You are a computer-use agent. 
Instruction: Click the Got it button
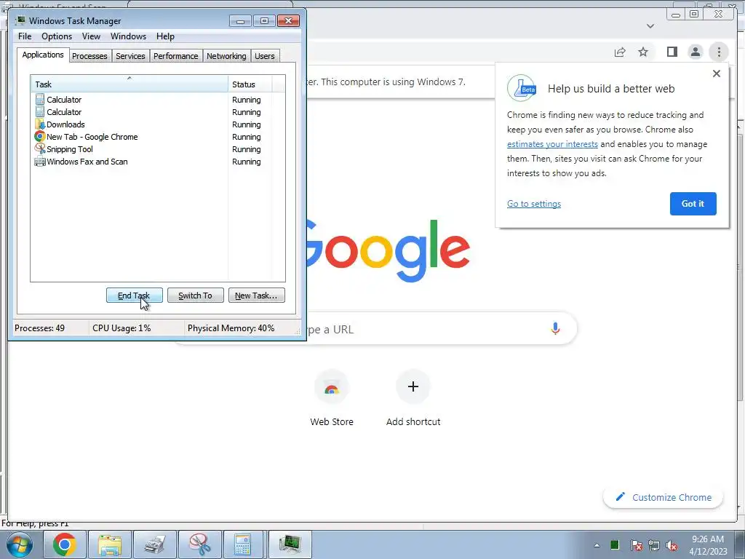pos(693,204)
